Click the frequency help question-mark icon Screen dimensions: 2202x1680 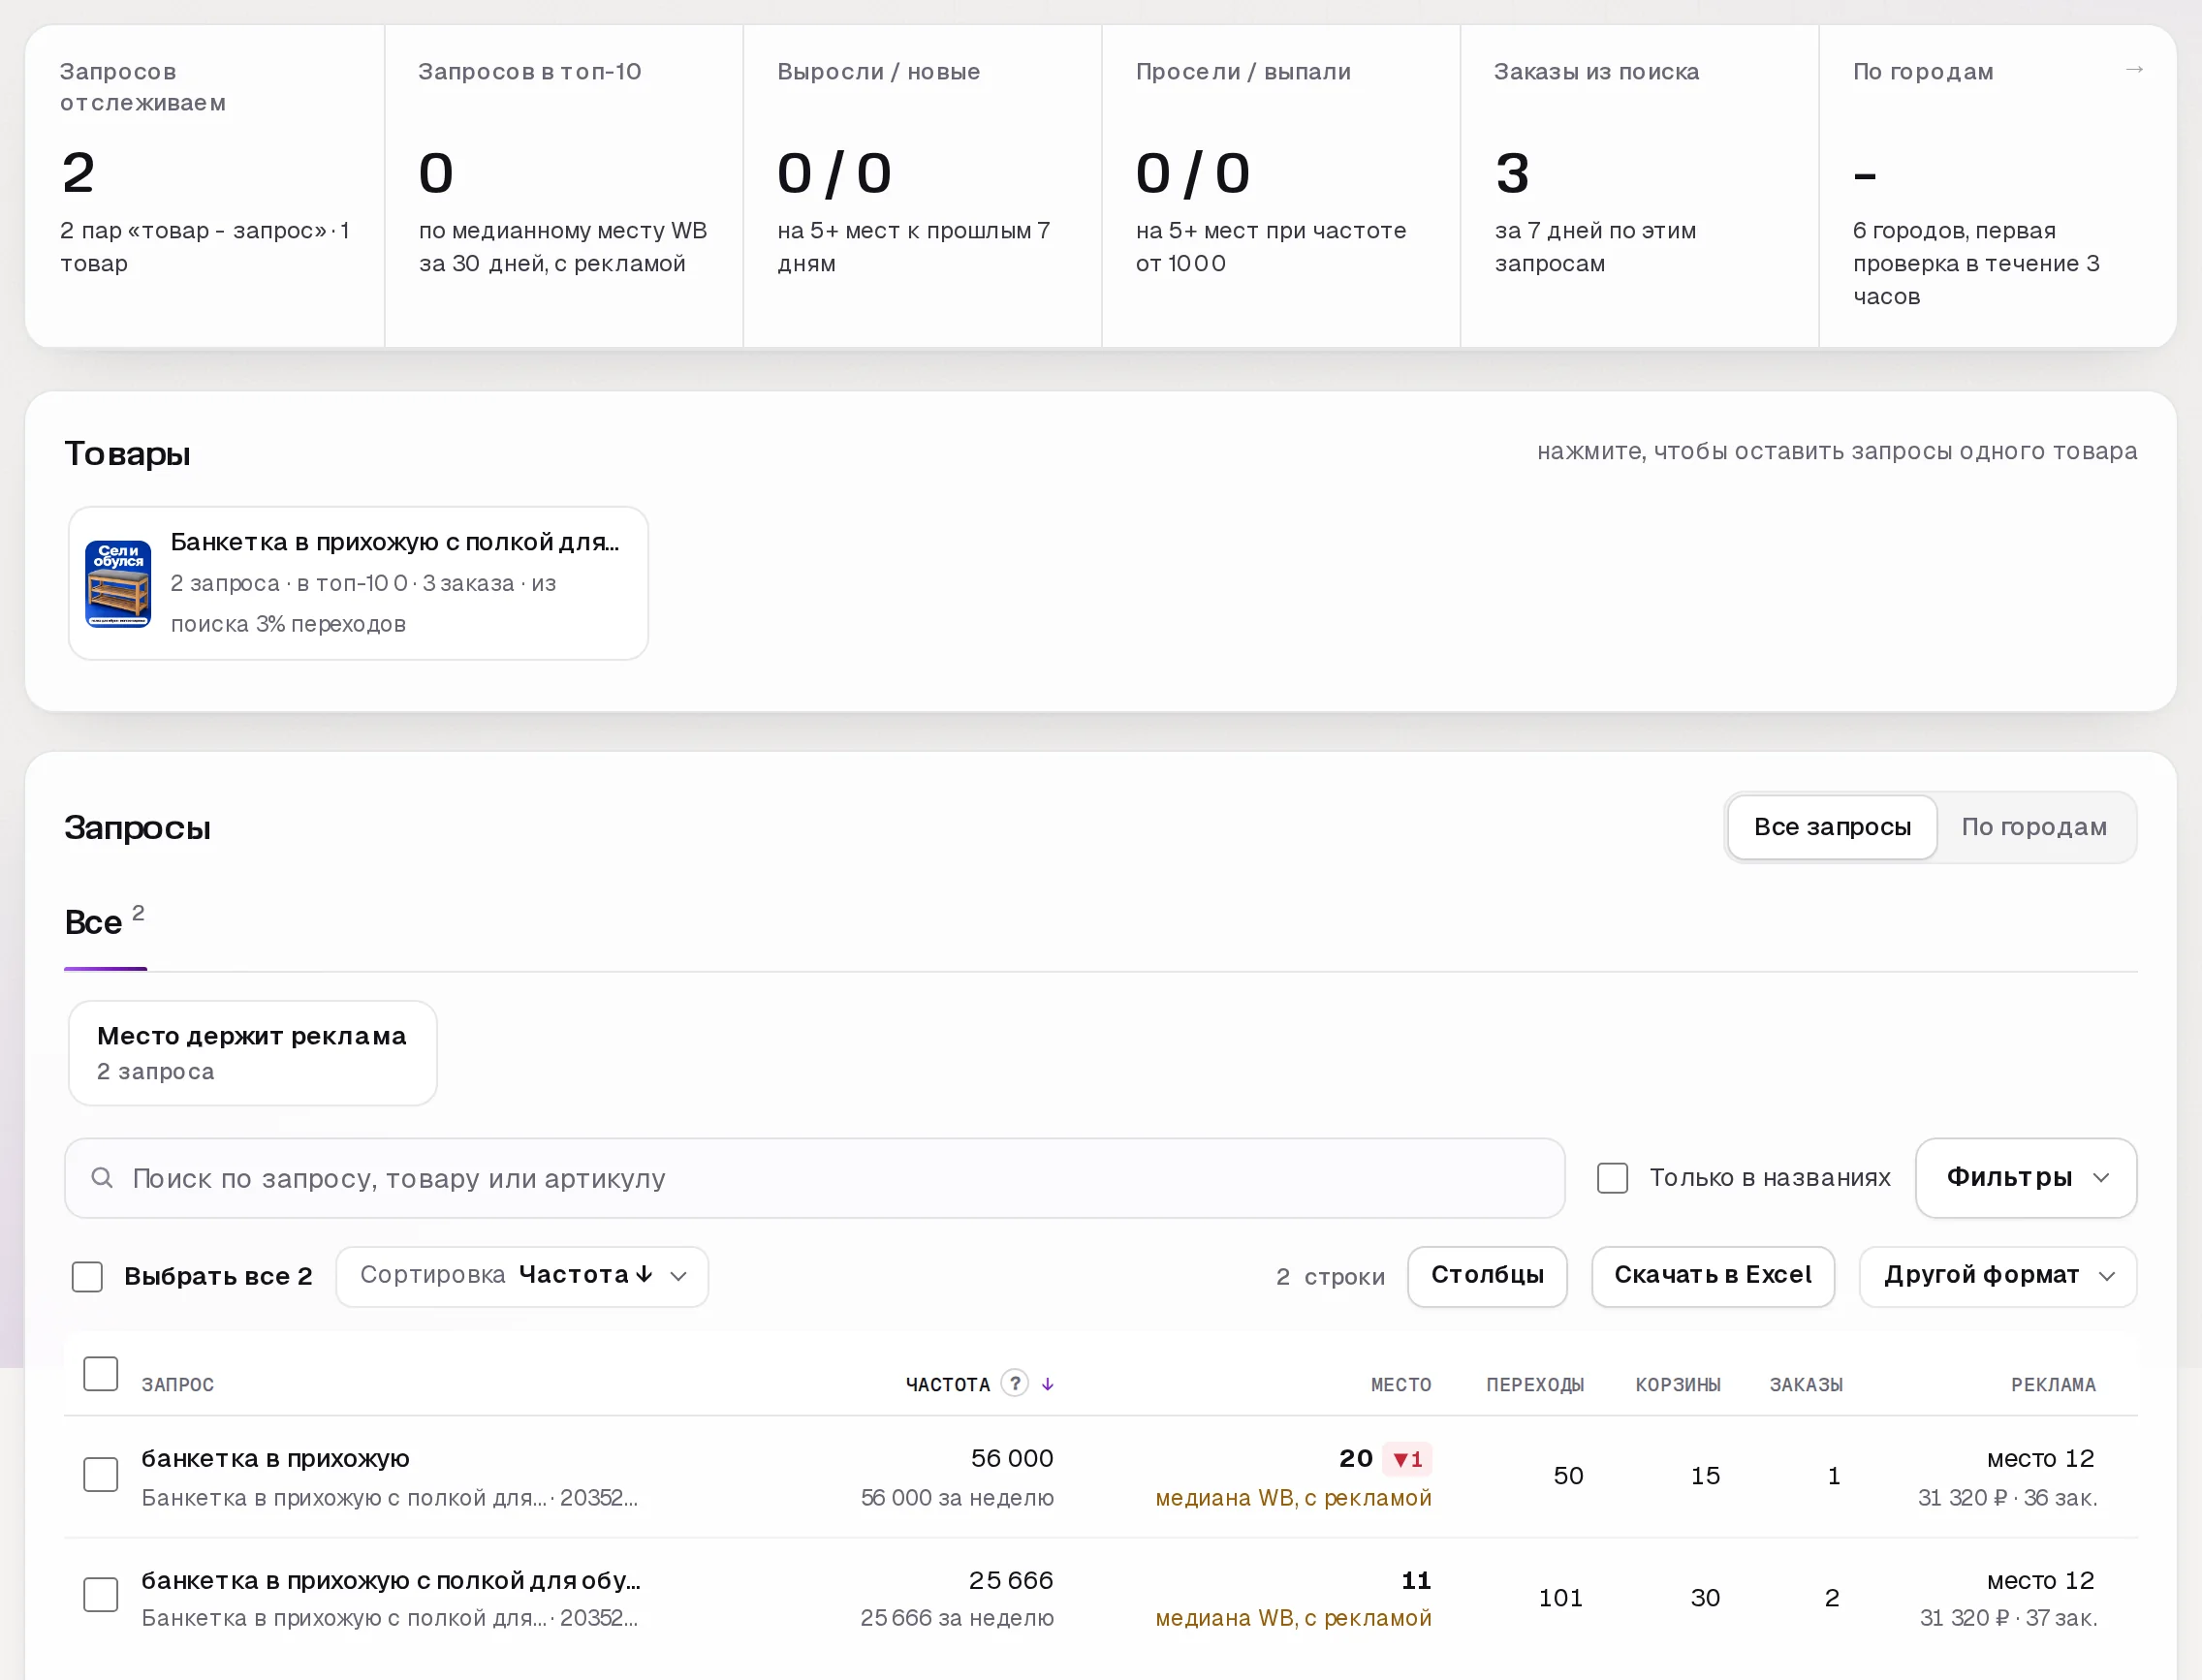coord(1015,1383)
